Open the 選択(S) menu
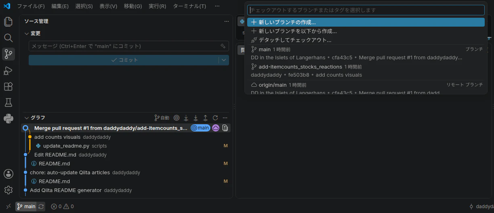The width and height of the screenshot is (494, 213). [x=84, y=6]
